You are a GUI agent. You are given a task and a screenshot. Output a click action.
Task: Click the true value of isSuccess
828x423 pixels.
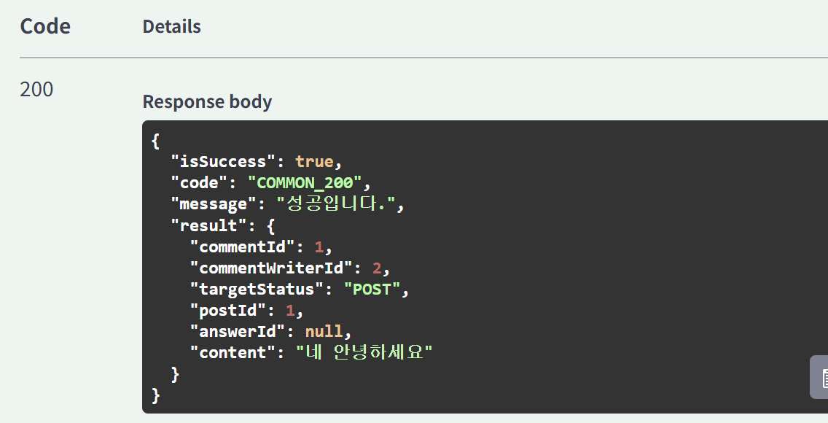pos(314,162)
